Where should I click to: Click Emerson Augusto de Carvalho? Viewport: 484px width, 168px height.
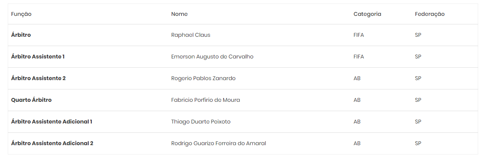click(x=212, y=57)
